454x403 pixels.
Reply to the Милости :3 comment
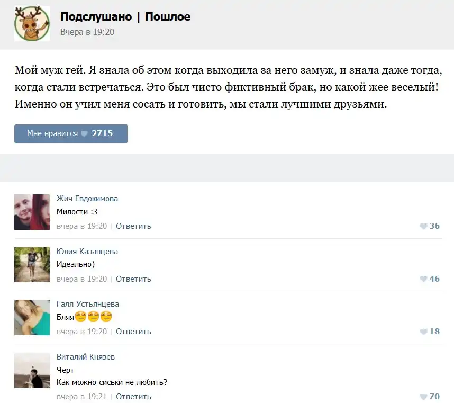pyautogui.click(x=133, y=226)
